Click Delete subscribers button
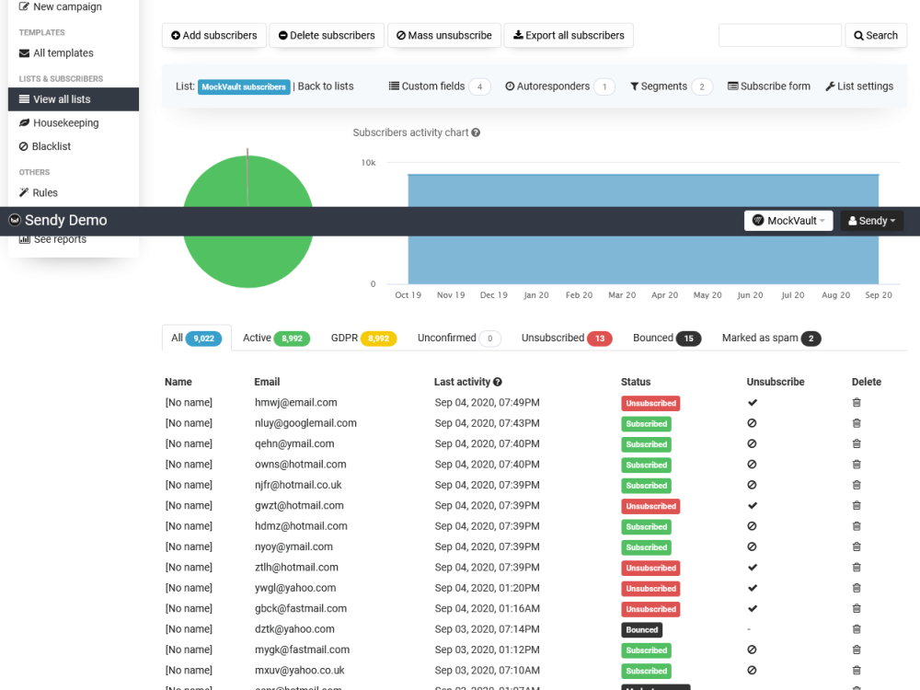This screenshot has width=920, height=690. click(327, 35)
